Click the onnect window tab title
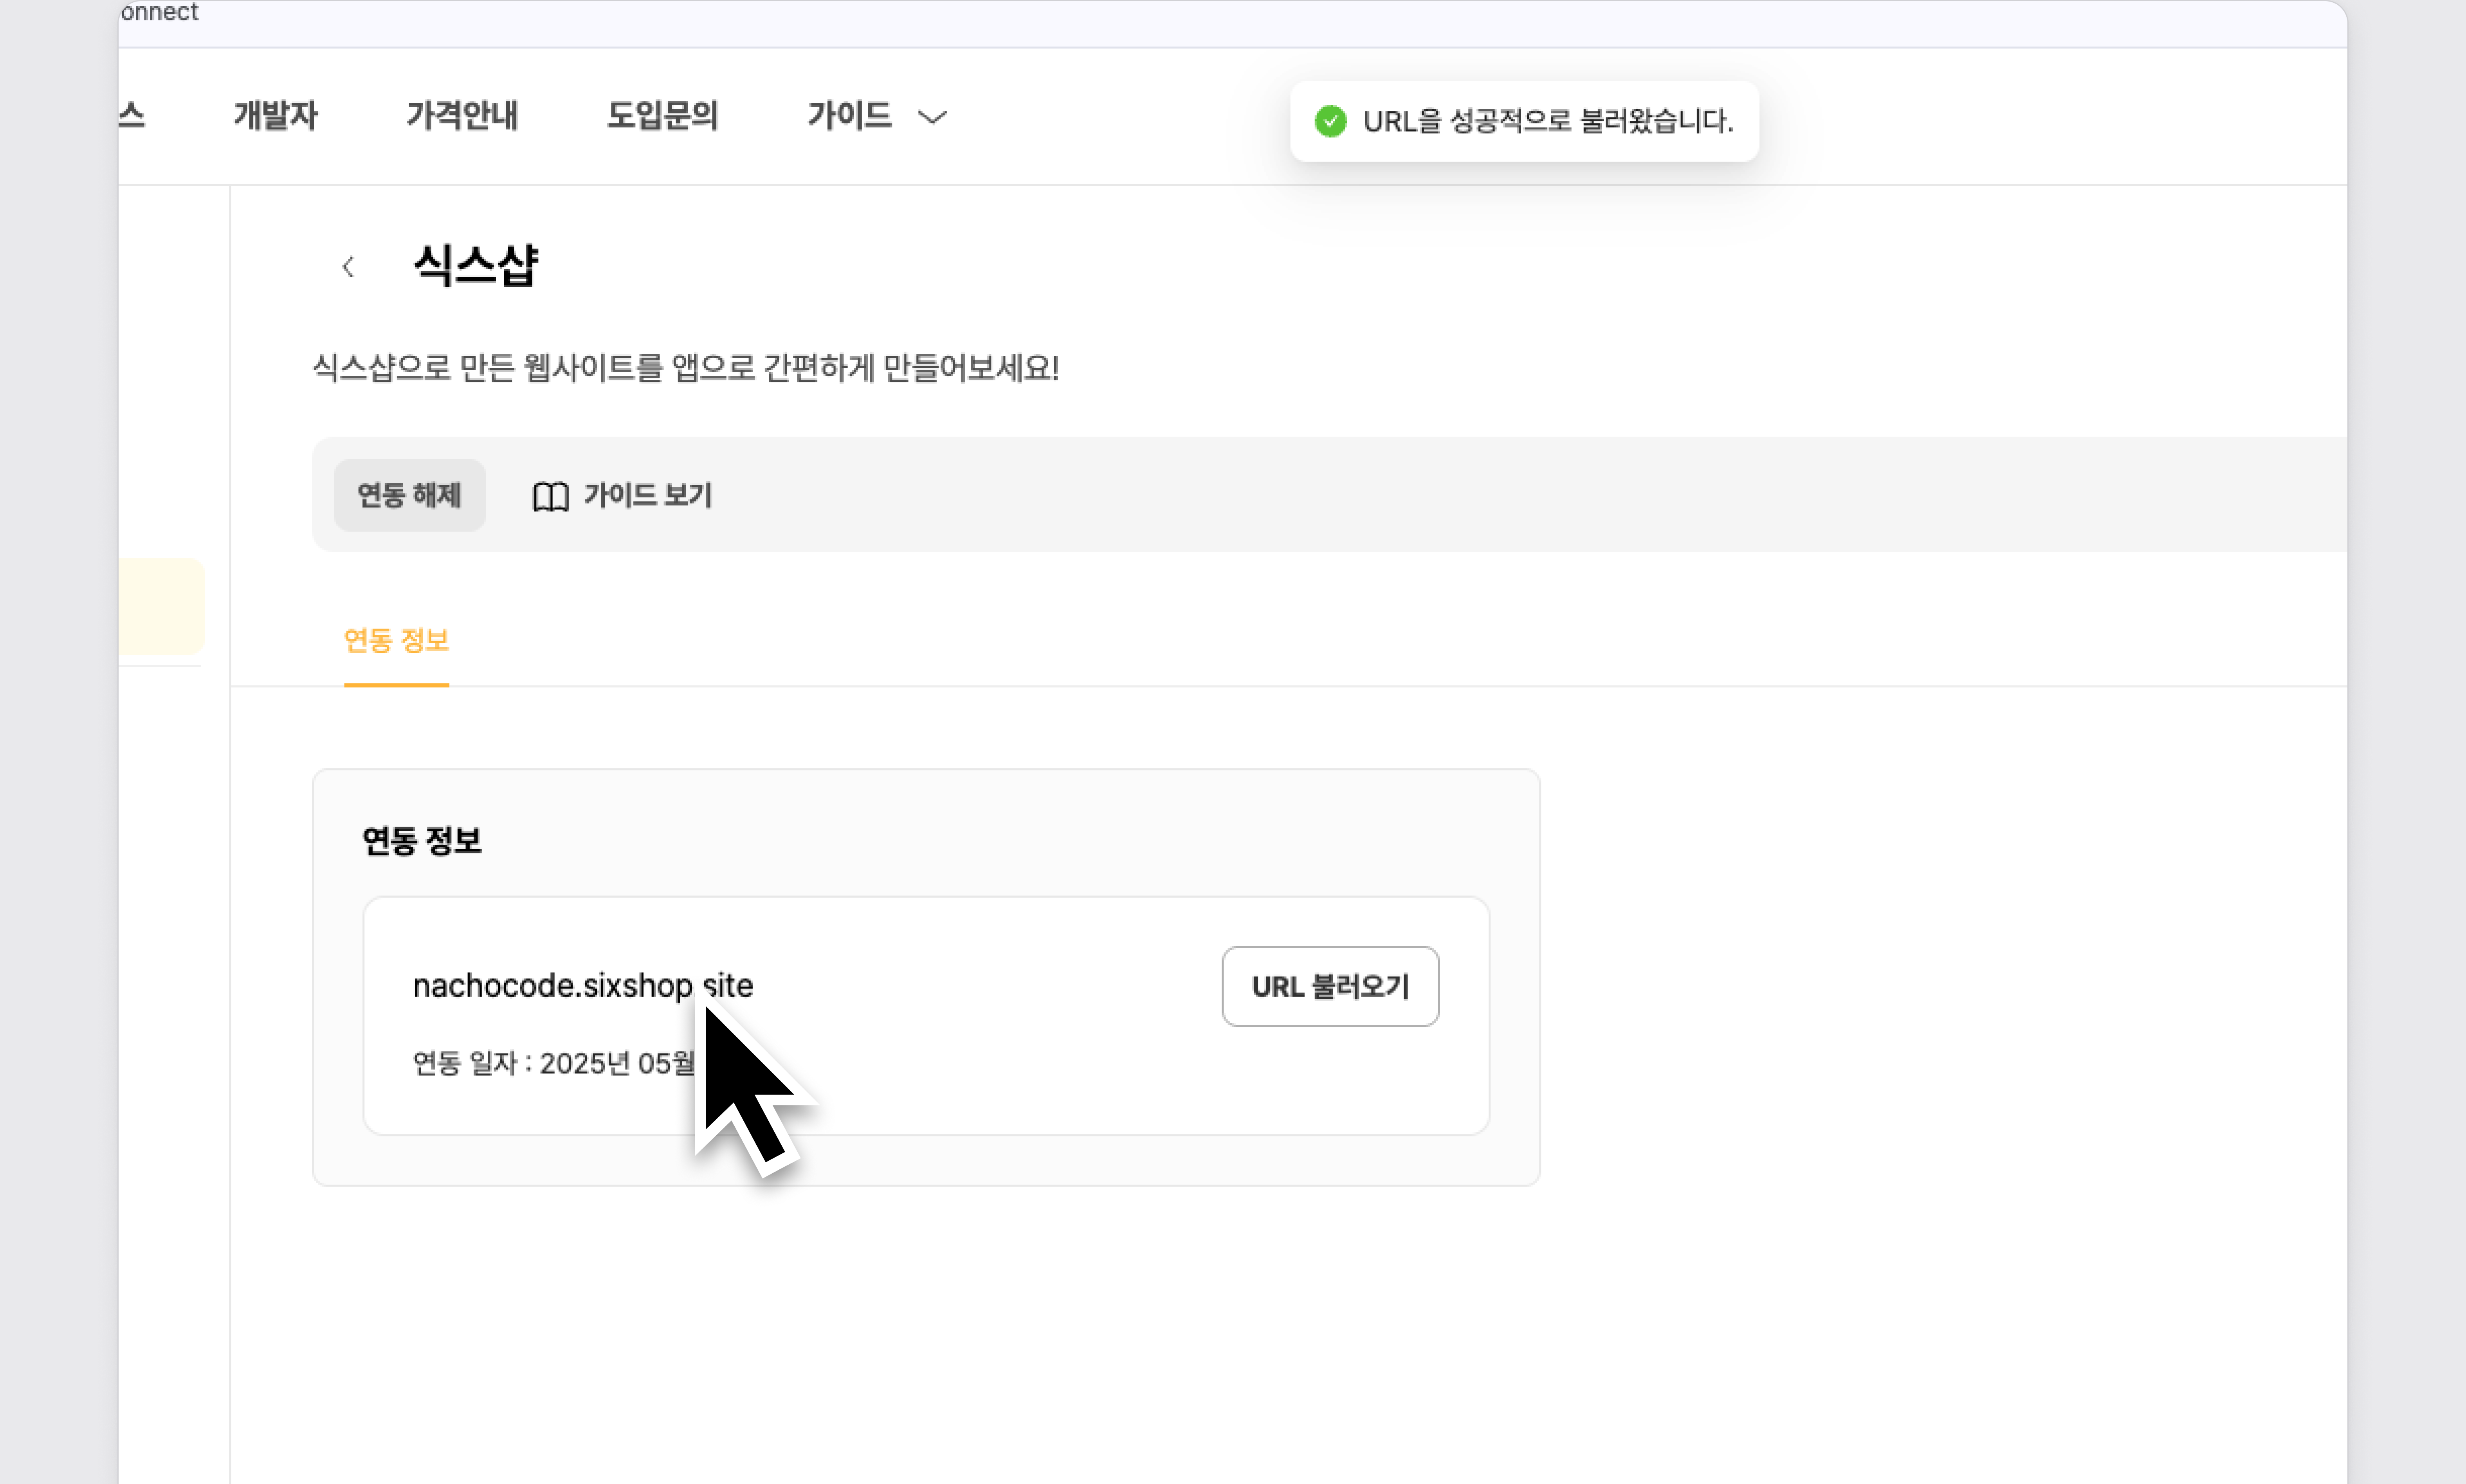 click(160, 12)
